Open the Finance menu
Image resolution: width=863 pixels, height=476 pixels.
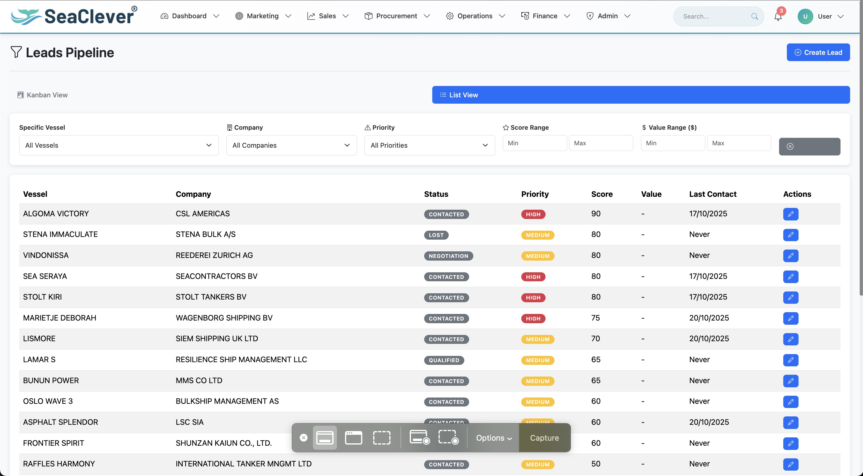coord(545,16)
